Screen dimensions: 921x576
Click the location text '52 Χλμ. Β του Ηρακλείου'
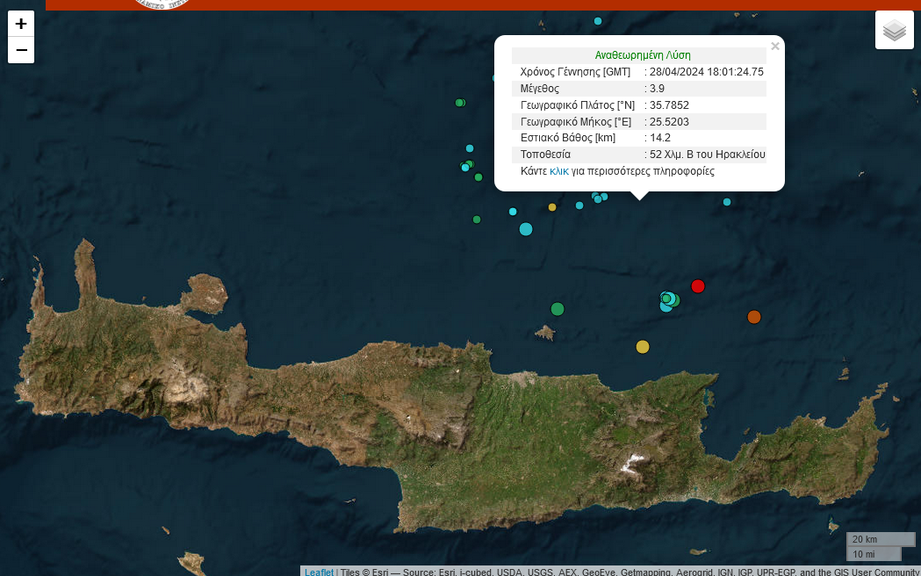707,155
